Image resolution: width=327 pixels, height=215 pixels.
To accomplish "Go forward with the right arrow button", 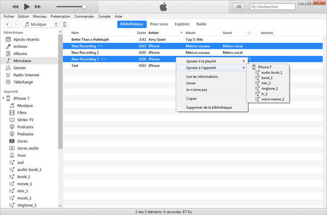I will 15,24.
